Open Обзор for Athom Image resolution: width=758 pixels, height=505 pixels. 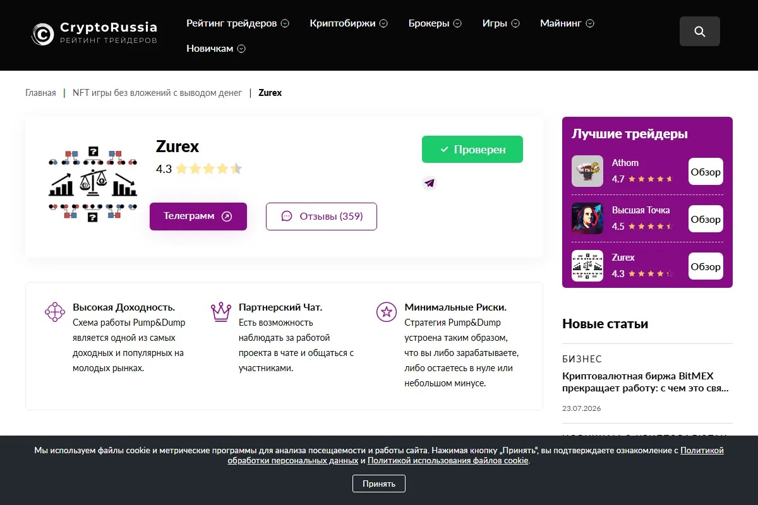coord(706,172)
